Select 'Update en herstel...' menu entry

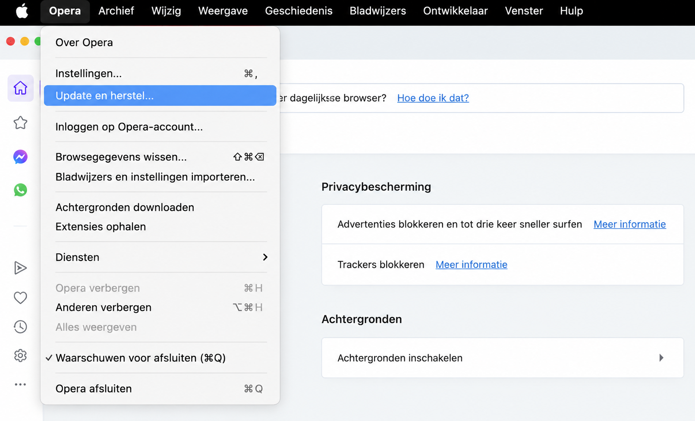pyautogui.click(x=160, y=95)
